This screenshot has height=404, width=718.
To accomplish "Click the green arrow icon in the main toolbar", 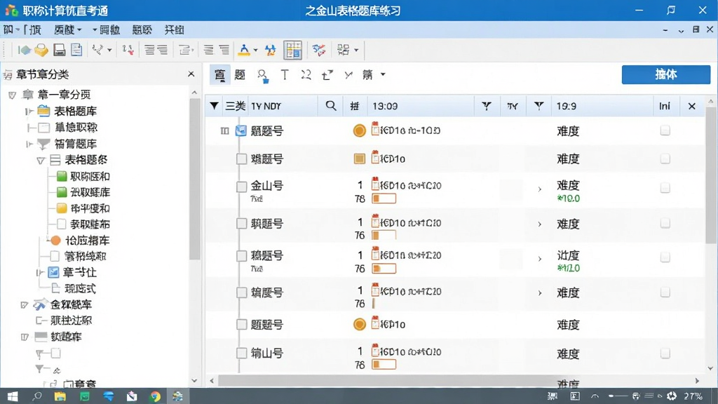I will point(24,50).
